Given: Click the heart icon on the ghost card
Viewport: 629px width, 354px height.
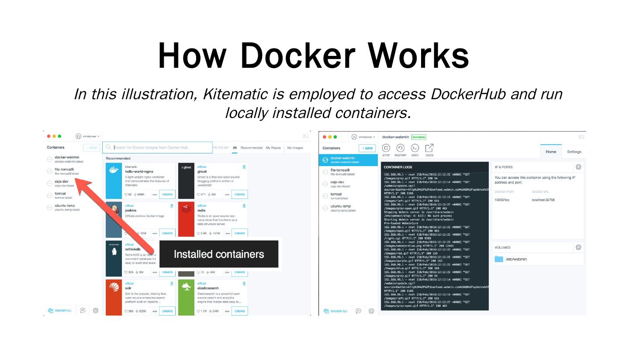Looking at the screenshot, I should 199,194.
